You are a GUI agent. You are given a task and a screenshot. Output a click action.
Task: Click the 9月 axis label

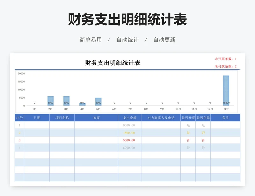tap(162, 109)
